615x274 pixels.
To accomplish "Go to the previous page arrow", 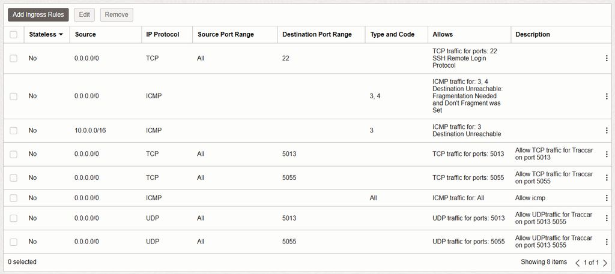I will [x=578, y=263].
